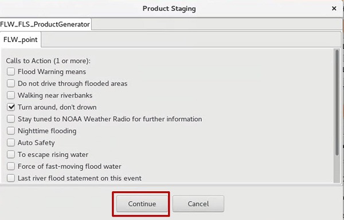Tick the Walking near riverbanks option
The width and height of the screenshot is (344, 220).
(11, 95)
